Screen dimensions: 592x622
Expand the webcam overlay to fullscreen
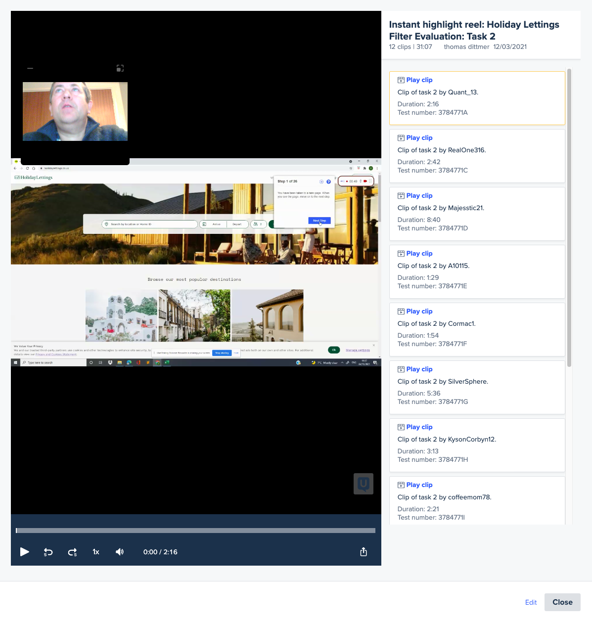[120, 68]
